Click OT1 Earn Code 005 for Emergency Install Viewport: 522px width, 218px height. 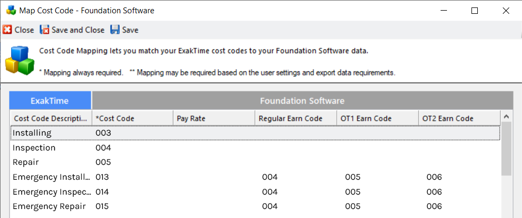point(353,177)
